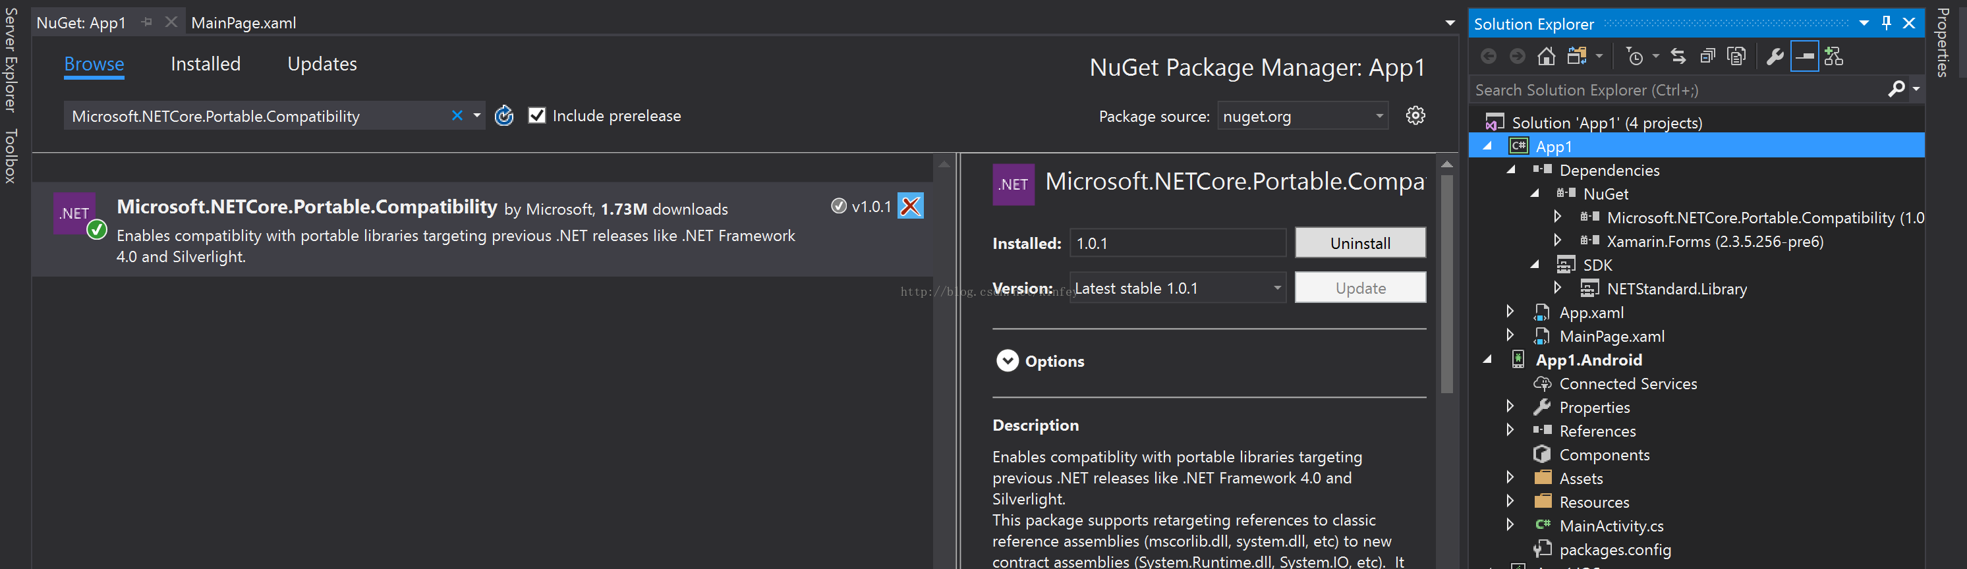Open the Package source dropdown
The width and height of the screenshot is (1967, 569).
pos(1379,116)
